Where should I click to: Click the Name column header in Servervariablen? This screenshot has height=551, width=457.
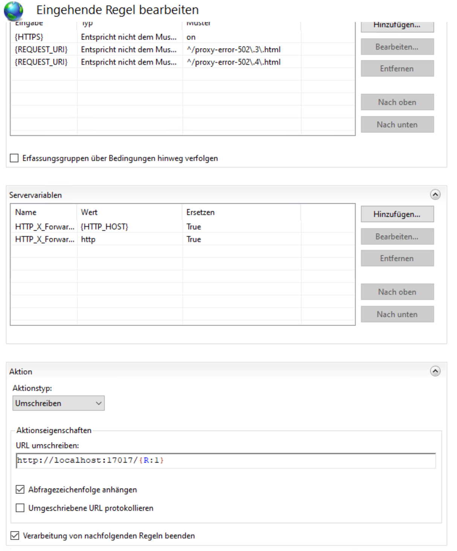(26, 212)
